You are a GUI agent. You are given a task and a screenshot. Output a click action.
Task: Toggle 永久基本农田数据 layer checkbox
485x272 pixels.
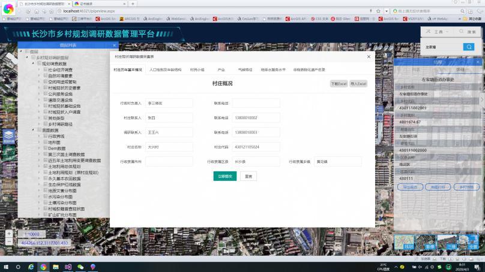pyautogui.click(x=46, y=179)
